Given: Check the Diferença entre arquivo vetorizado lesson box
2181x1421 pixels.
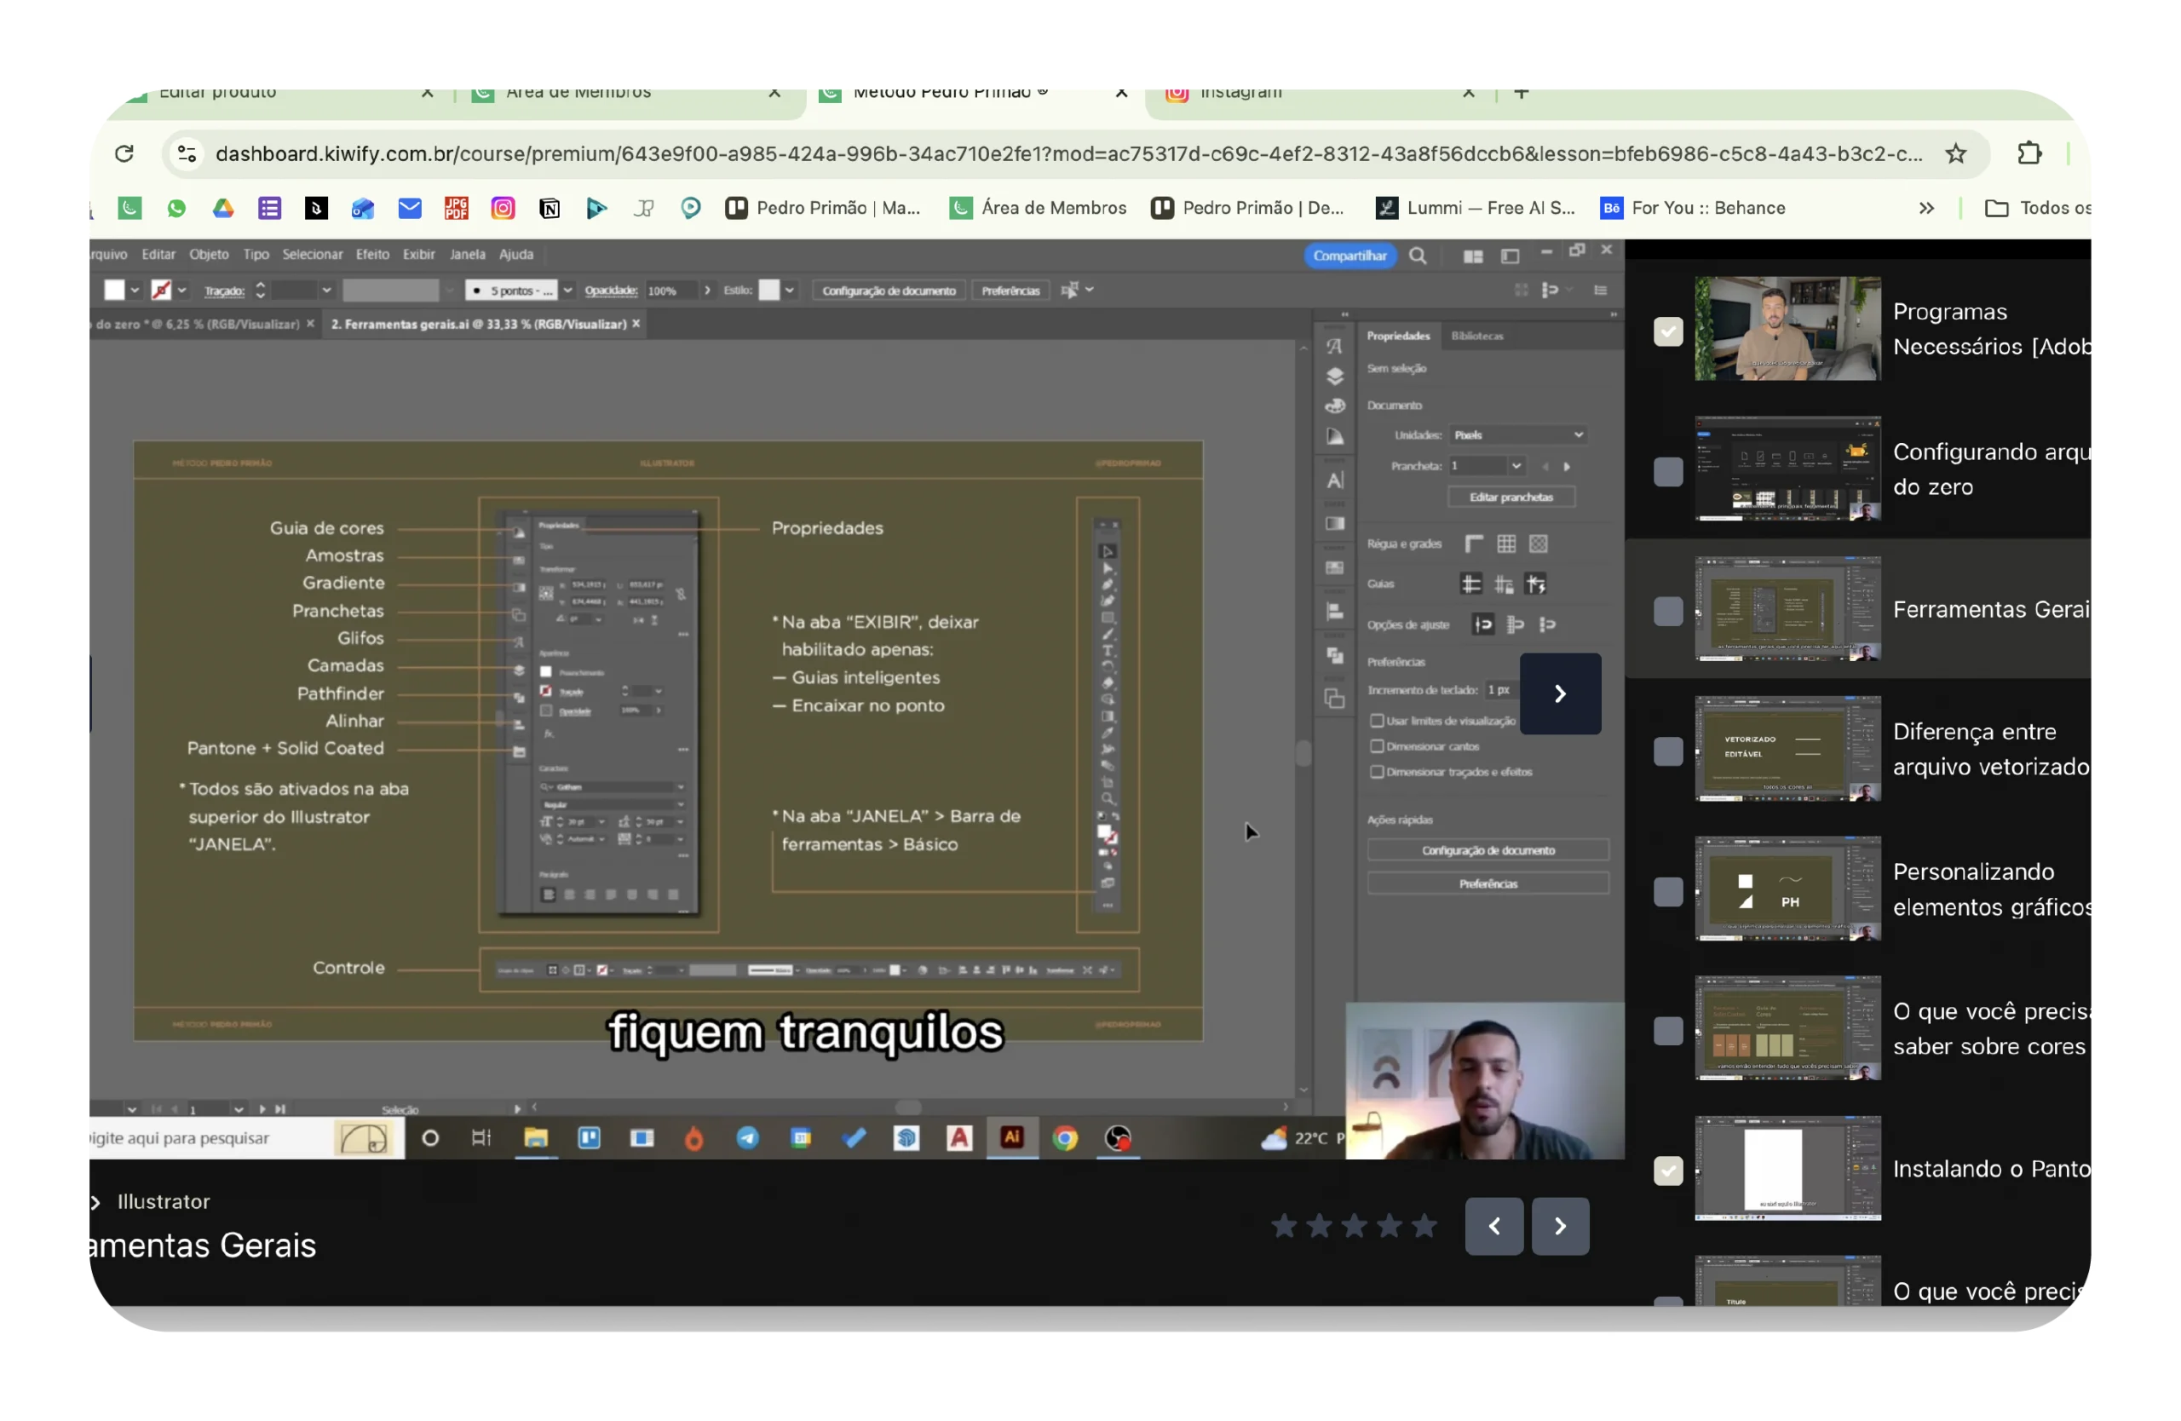Looking at the screenshot, I should [x=1668, y=751].
